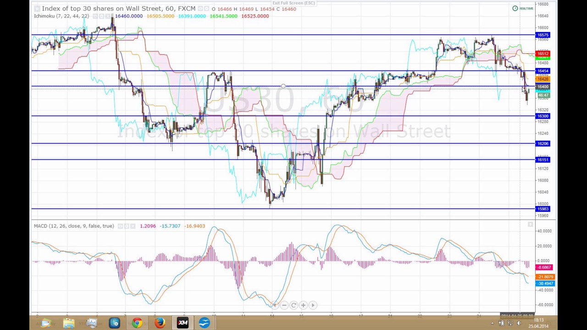The width and height of the screenshot is (587, 330).
Task: Open the XM trading app in taskbar
Action: [x=183, y=323]
